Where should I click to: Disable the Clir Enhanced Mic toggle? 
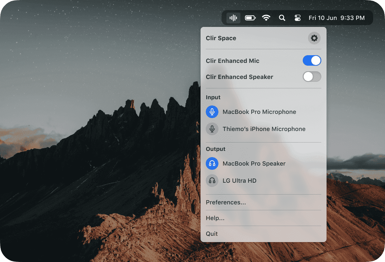[311, 61]
